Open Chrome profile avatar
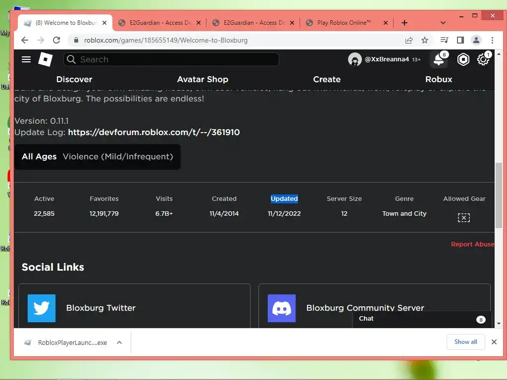Image resolution: width=507 pixels, height=380 pixels. point(476,40)
